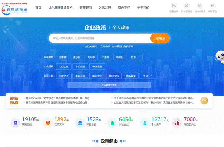Select the 融资支持 policy theme tag
This screenshot has height=147, width=224.
(x=114, y=76)
